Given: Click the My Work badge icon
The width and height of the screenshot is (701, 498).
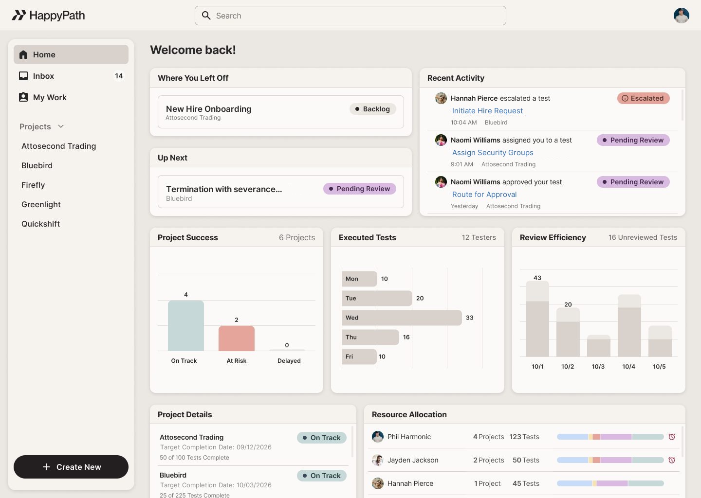Looking at the screenshot, I should pyautogui.click(x=23, y=97).
